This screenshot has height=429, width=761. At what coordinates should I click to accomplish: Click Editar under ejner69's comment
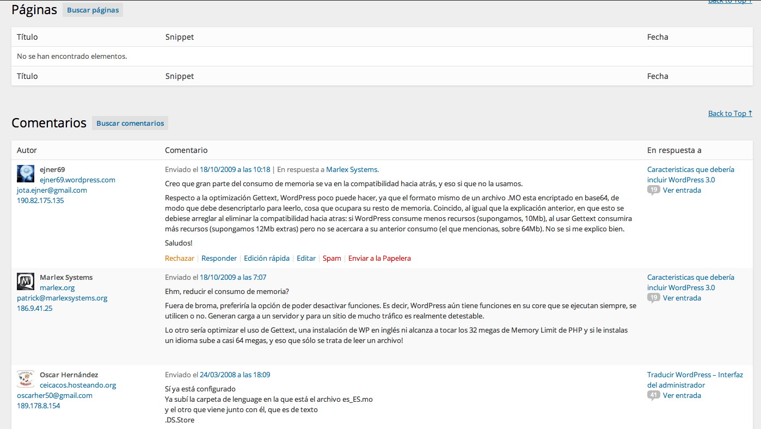[306, 258]
